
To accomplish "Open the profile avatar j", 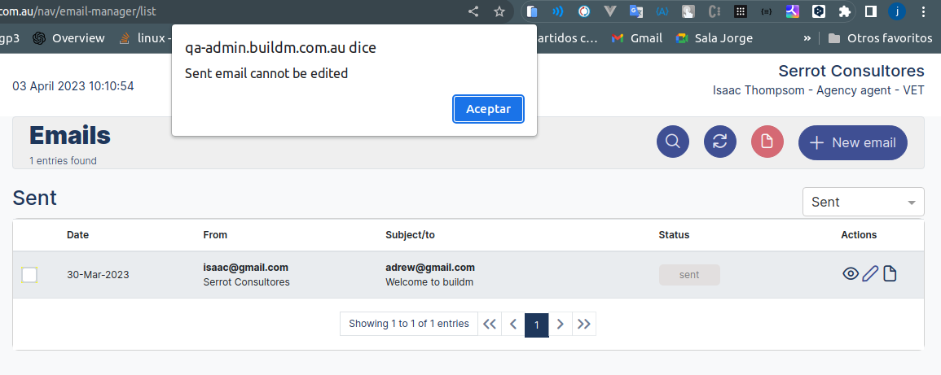I will point(896,11).
